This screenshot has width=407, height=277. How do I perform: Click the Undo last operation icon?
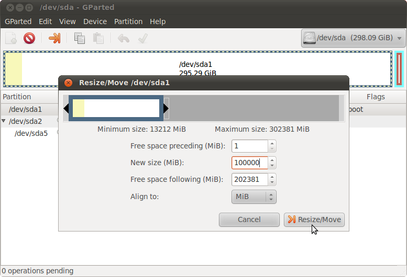coord(124,38)
